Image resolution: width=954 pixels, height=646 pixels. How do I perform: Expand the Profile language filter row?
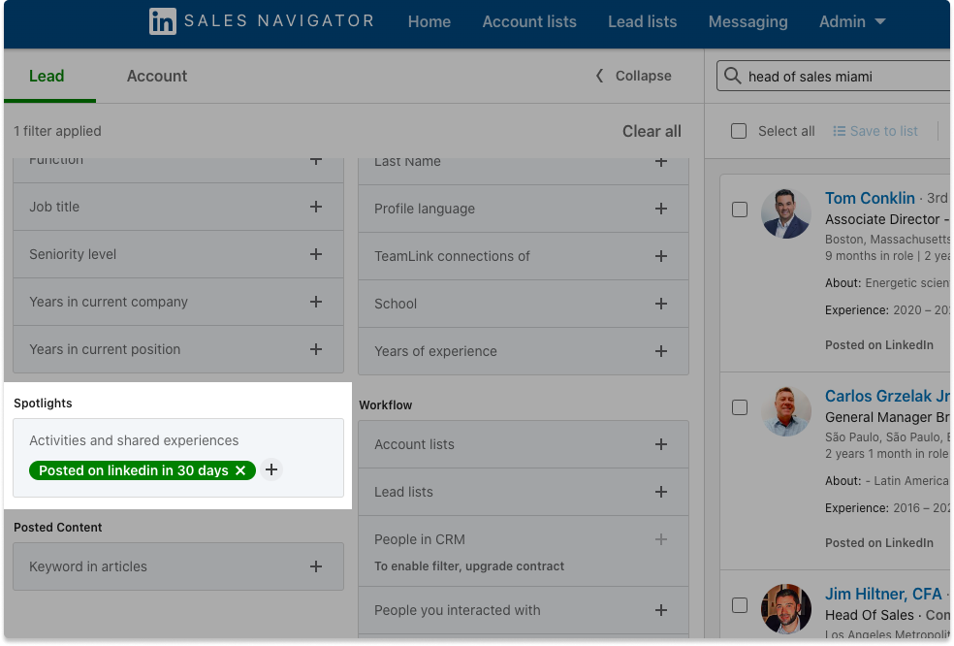click(x=524, y=209)
